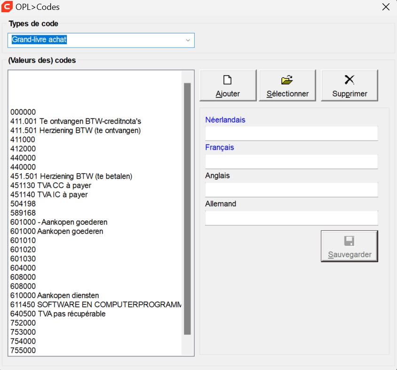Select code 753000 in the list
Screen dimensions: 397x370
point(95,332)
